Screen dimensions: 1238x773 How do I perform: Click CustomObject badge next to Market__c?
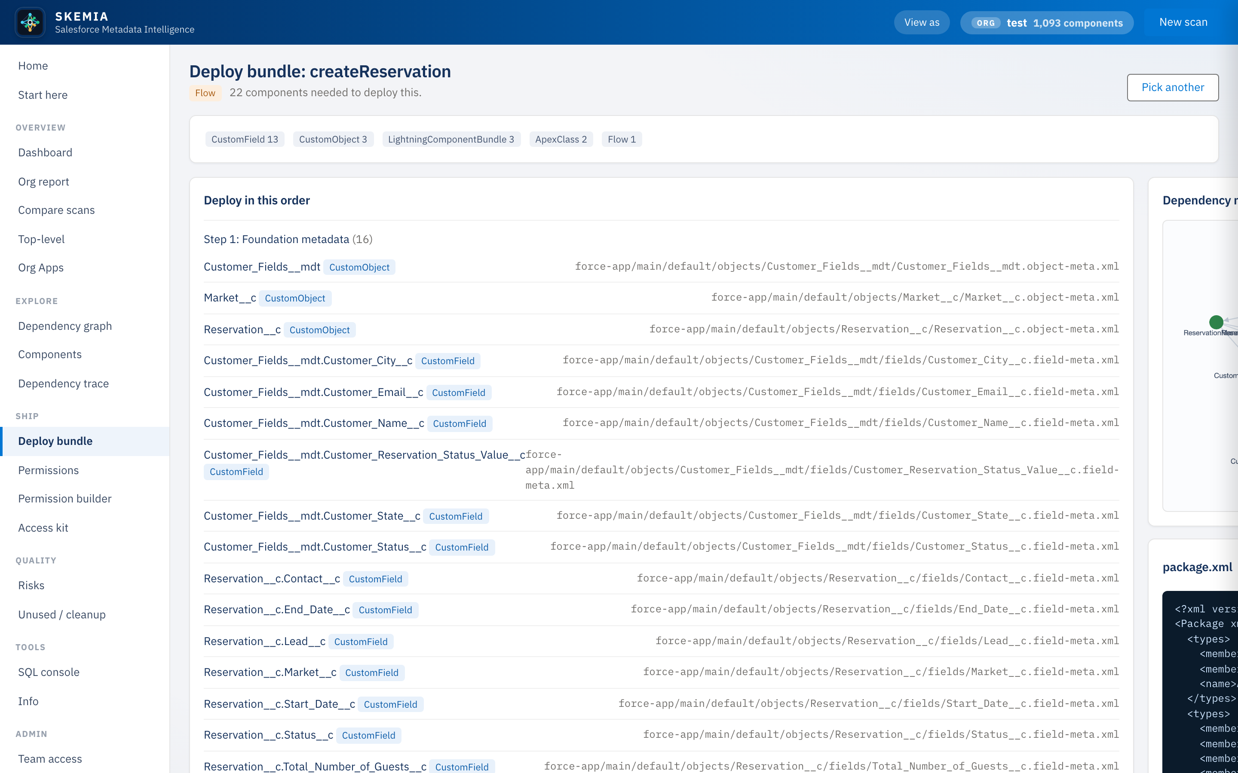tap(294, 298)
